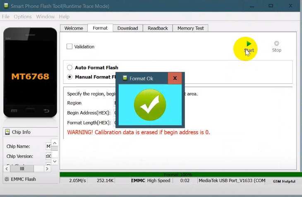Switch to the Format tab

pyautogui.click(x=100, y=28)
